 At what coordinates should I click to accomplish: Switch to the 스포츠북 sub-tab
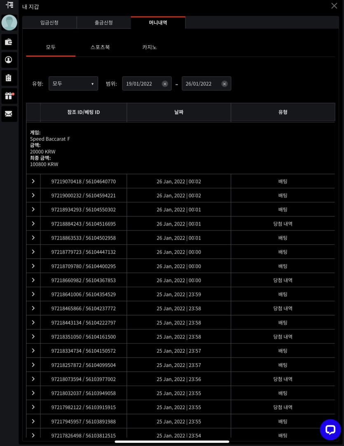pyautogui.click(x=100, y=47)
